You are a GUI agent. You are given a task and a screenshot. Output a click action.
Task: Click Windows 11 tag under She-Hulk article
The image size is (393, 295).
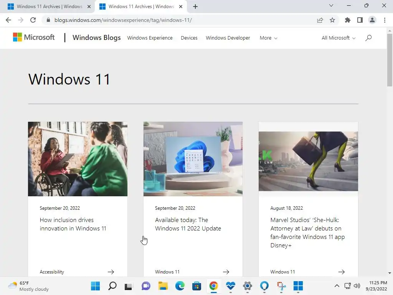coord(282,272)
